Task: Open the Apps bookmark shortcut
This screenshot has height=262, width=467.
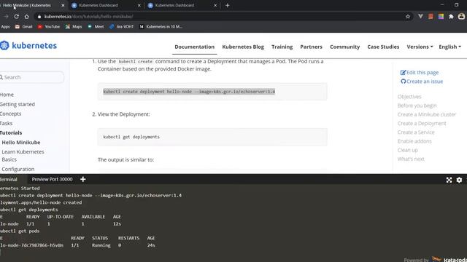Action: [5, 27]
